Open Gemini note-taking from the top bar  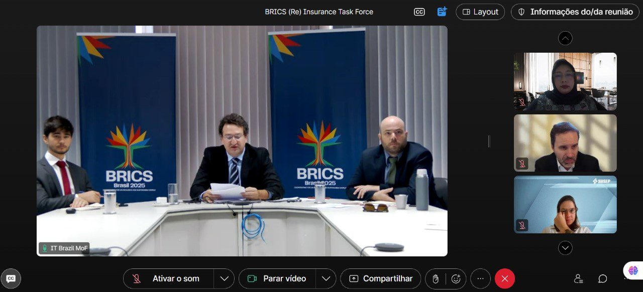click(x=441, y=12)
